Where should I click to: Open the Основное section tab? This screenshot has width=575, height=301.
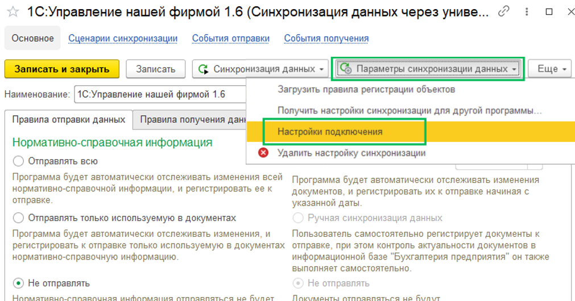point(32,38)
